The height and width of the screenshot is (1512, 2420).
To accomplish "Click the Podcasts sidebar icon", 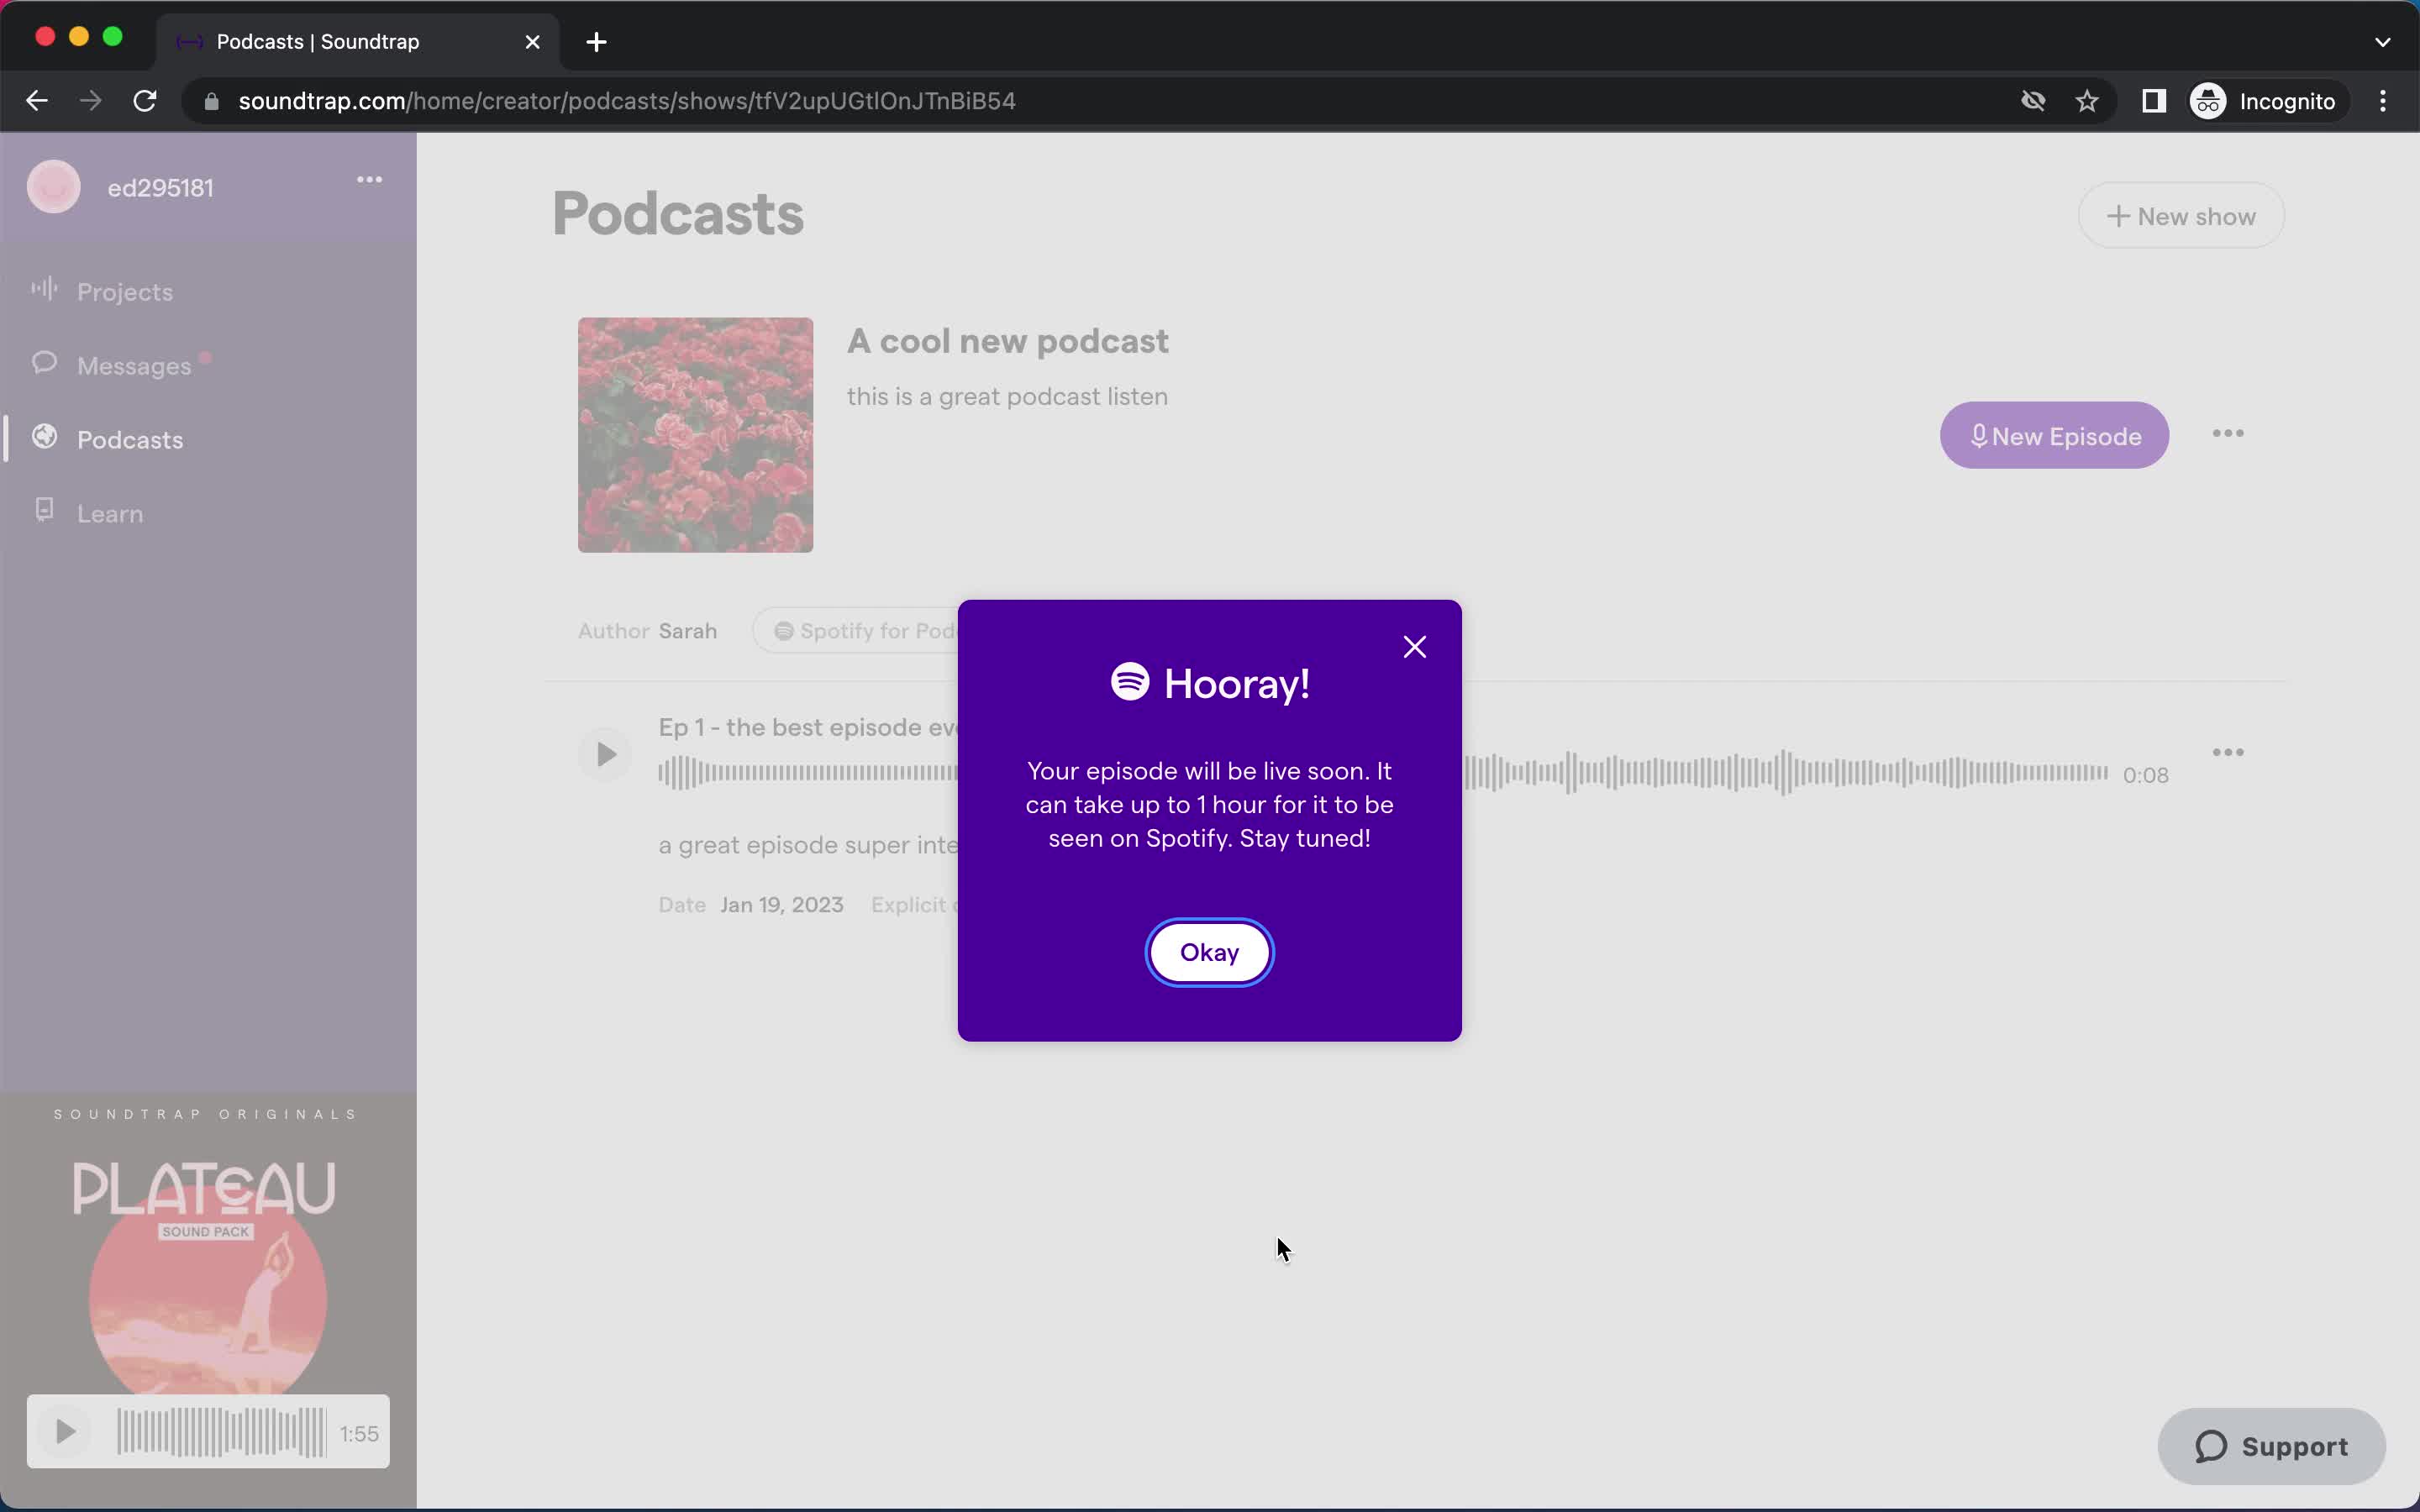I will [x=44, y=439].
